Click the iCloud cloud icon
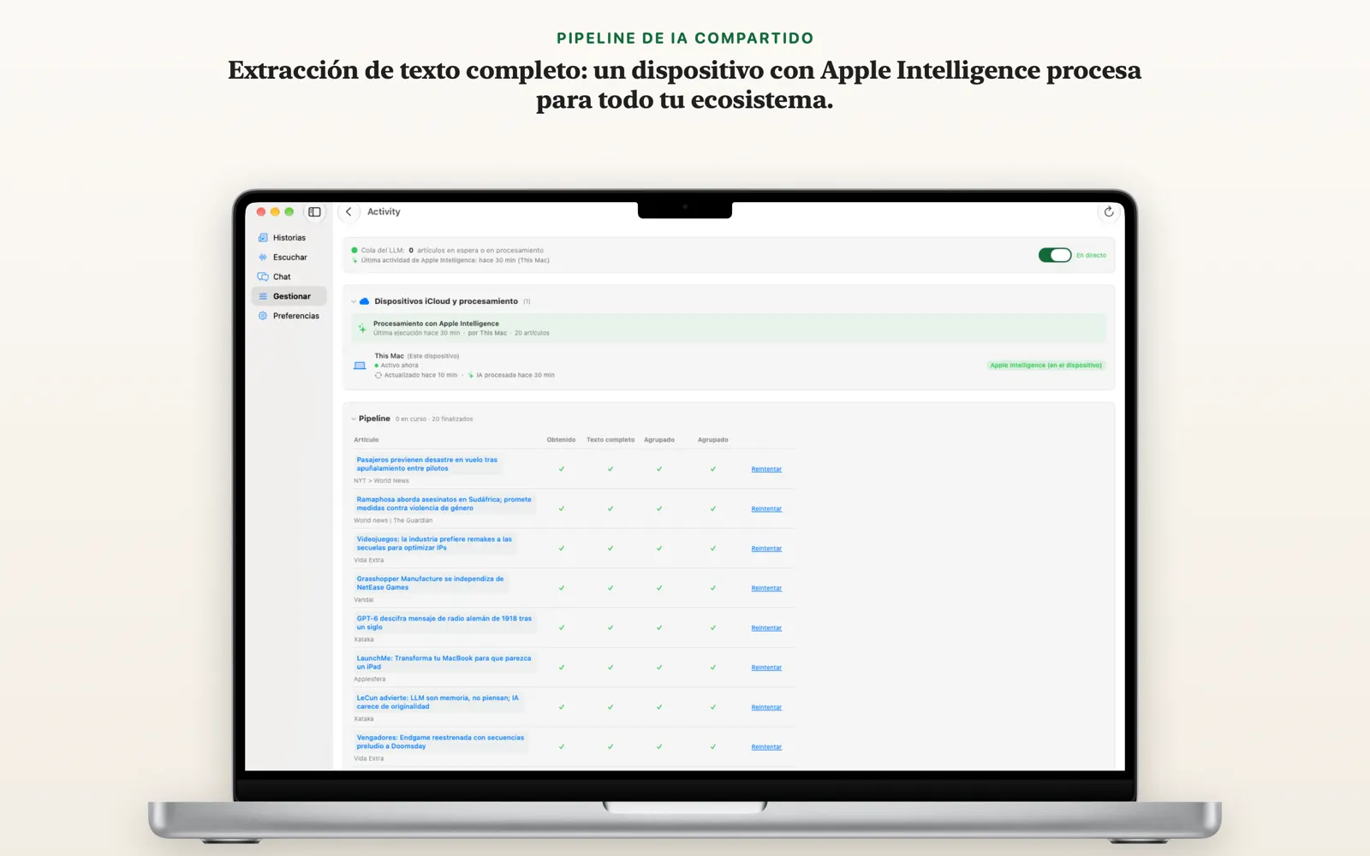The width and height of the screenshot is (1370, 856). (365, 301)
